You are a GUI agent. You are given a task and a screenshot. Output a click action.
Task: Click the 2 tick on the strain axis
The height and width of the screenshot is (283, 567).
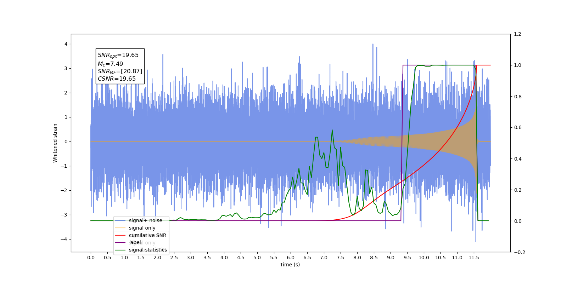point(66,93)
